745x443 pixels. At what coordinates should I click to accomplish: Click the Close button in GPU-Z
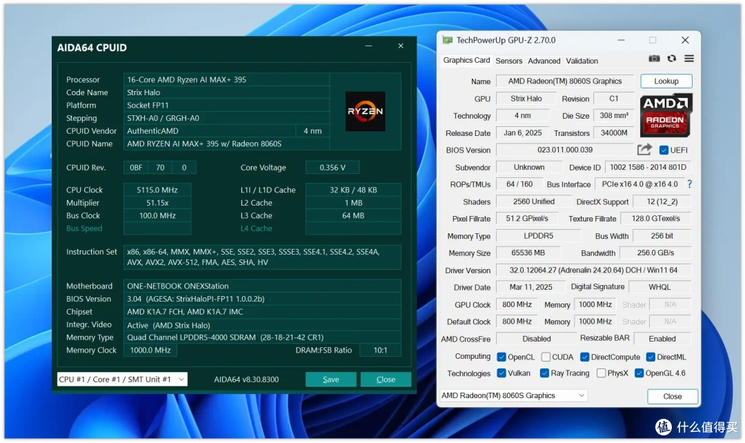673,396
